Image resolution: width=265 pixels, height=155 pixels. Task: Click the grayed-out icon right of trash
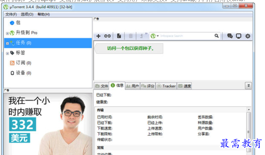pos(142,36)
